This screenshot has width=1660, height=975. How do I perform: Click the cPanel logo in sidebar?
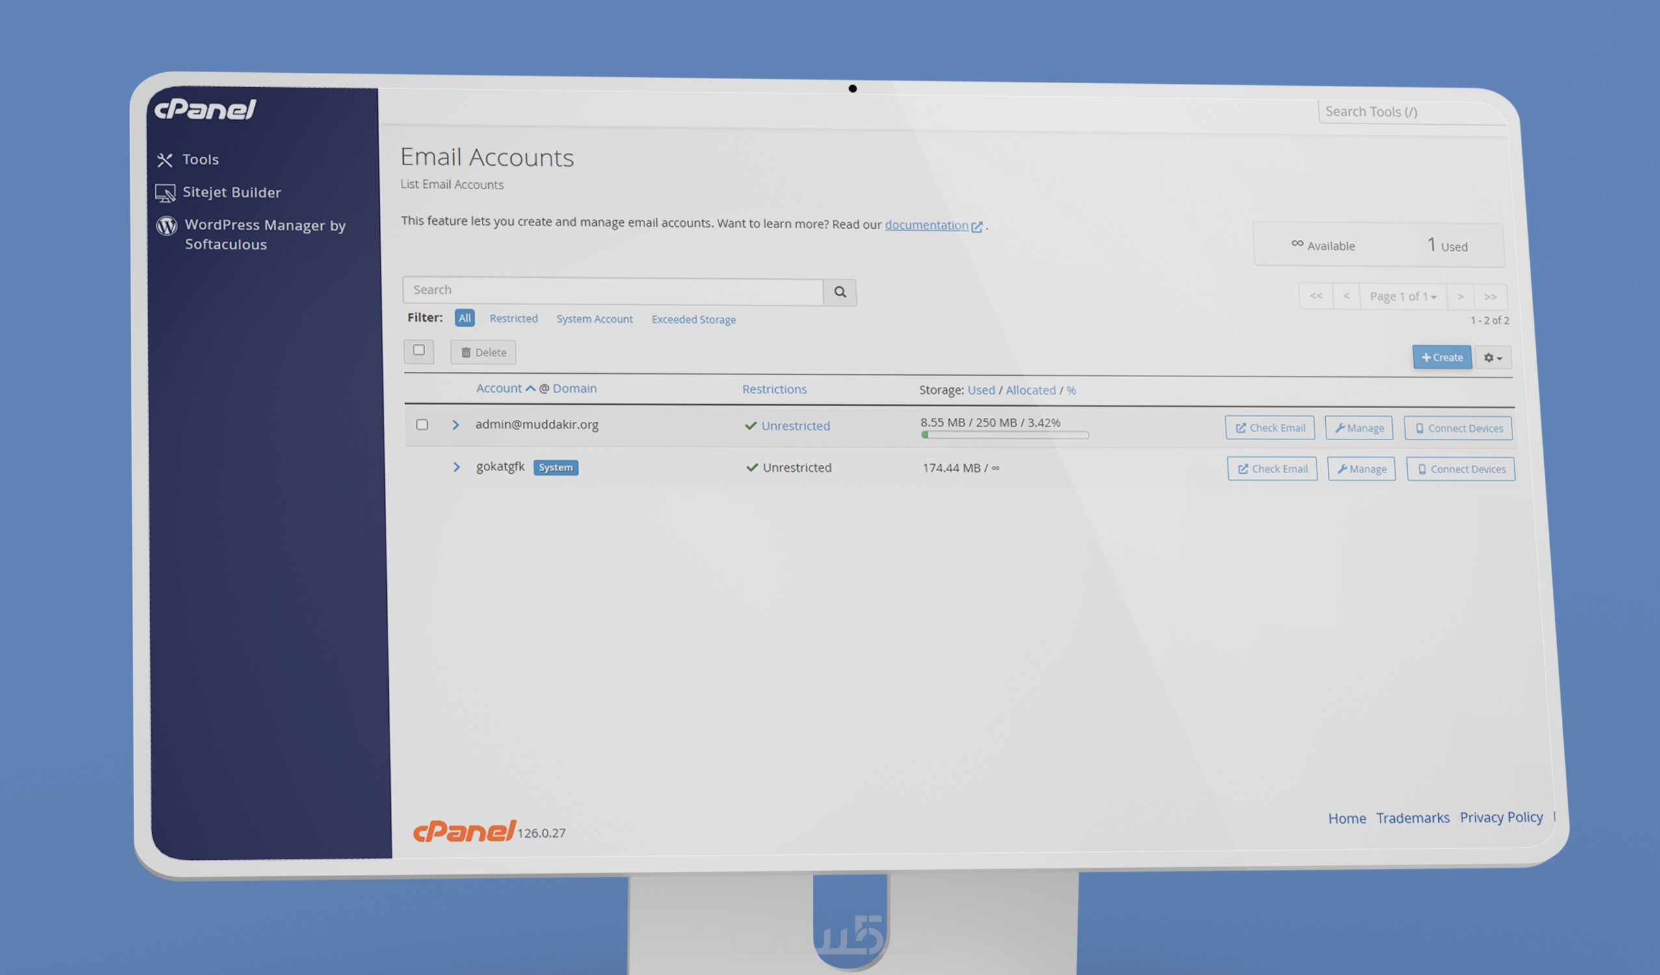pos(205,109)
